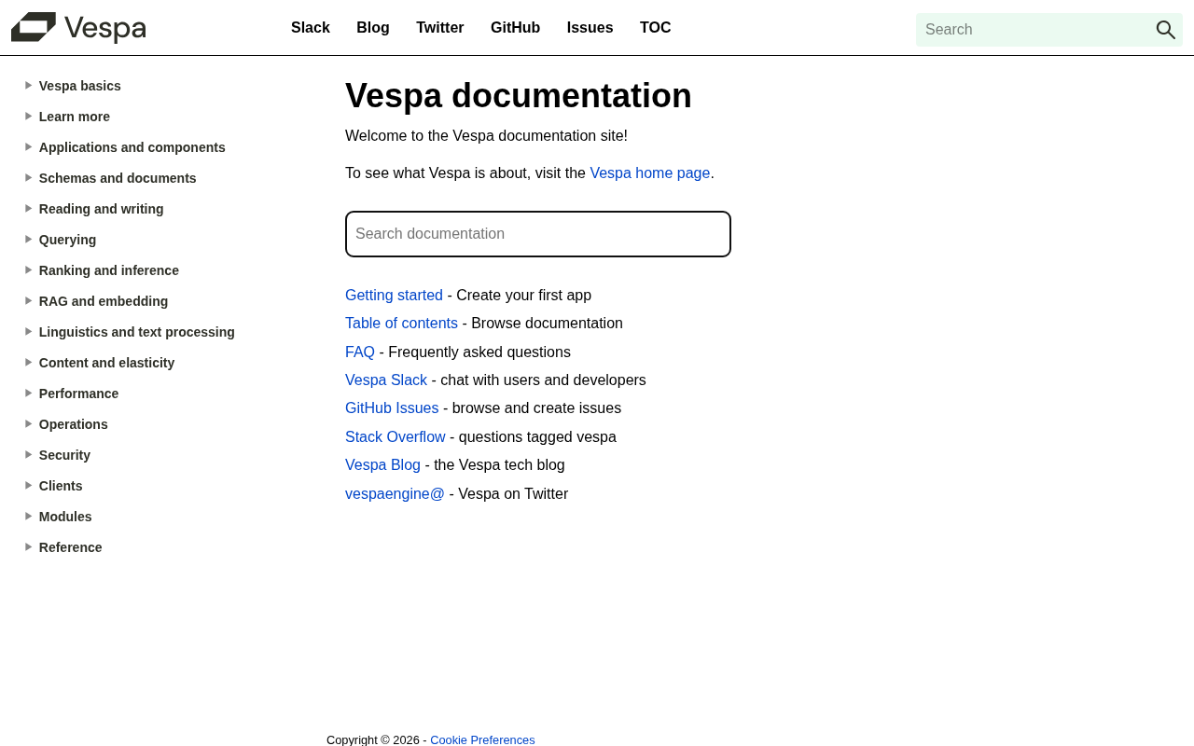Open the Vespa Slack link
This screenshot has width=1194, height=746.
386,380
